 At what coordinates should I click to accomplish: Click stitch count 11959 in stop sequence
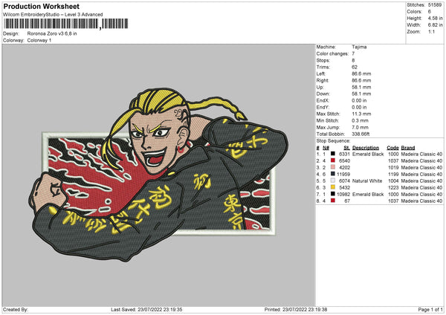(343, 174)
